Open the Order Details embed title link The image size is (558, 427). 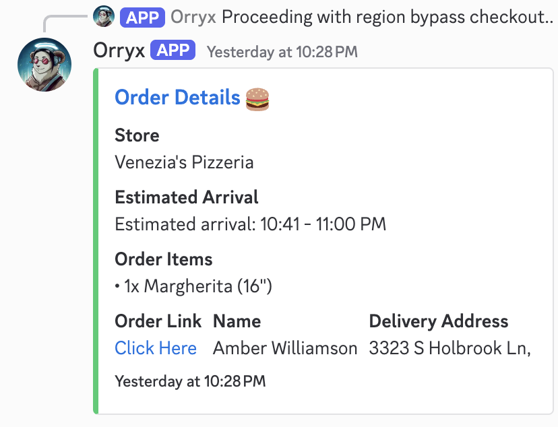(177, 98)
